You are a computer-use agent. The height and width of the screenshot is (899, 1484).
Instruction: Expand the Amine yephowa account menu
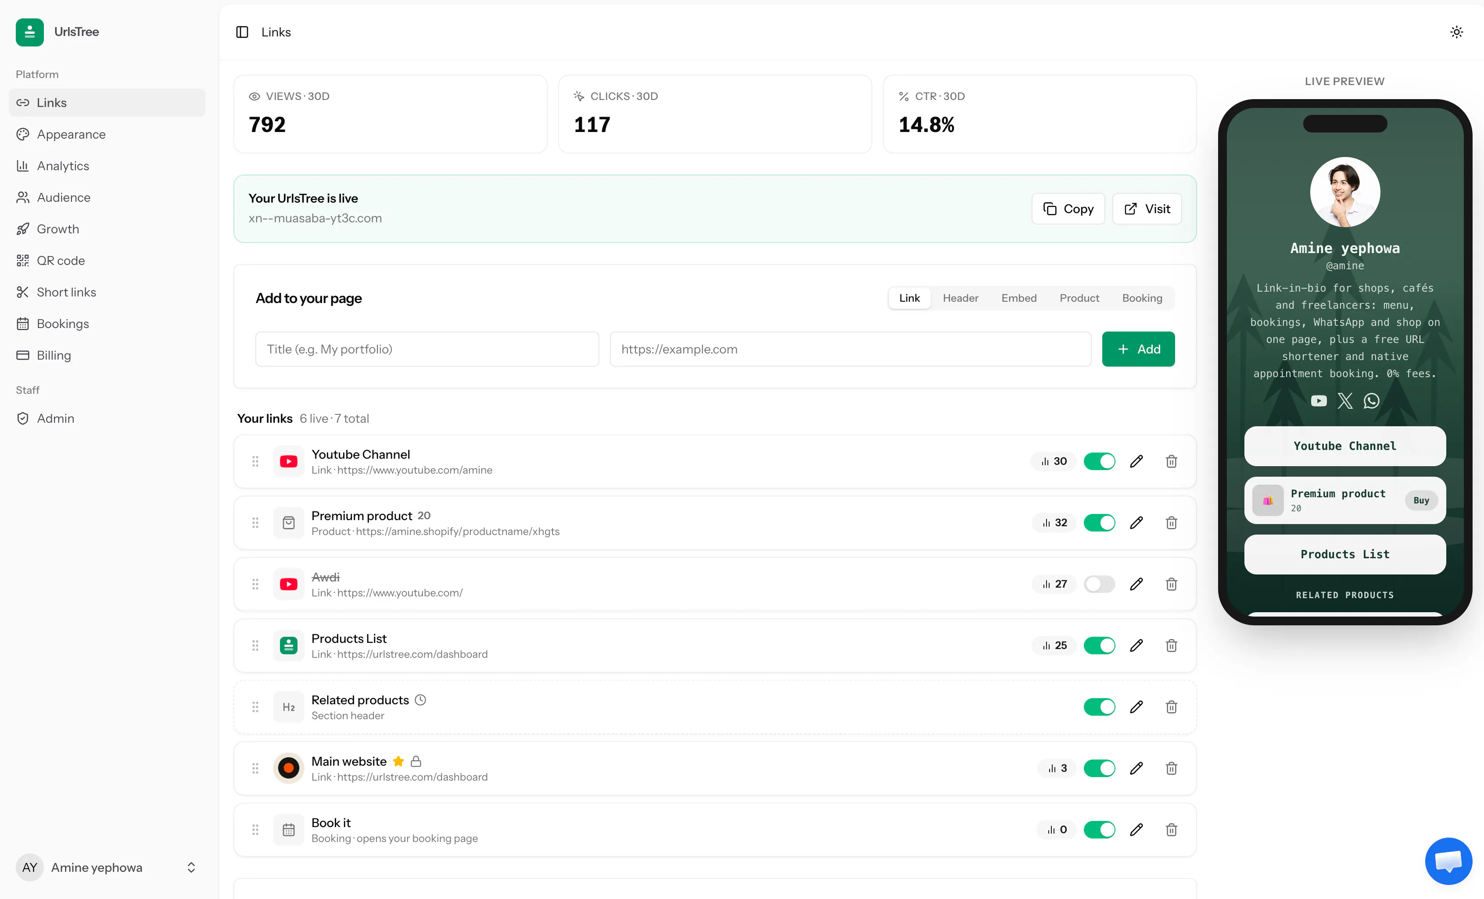107,867
